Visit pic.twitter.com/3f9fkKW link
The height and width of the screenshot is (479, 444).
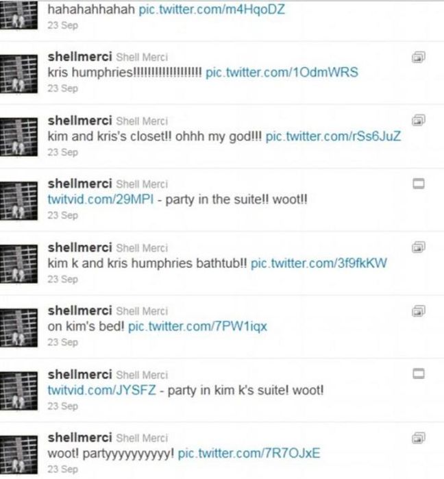[319, 263]
